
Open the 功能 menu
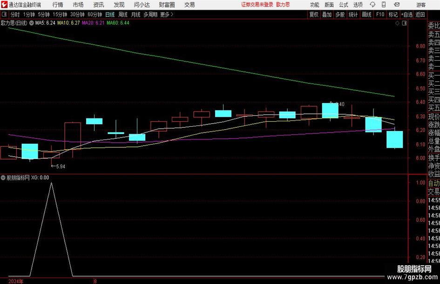tap(315, 5)
